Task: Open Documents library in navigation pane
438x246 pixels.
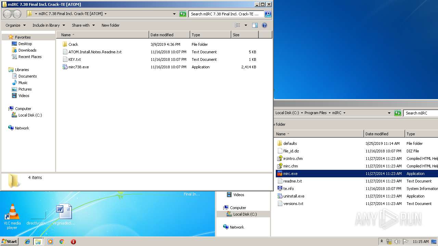Action: pyautogui.click(x=27, y=76)
